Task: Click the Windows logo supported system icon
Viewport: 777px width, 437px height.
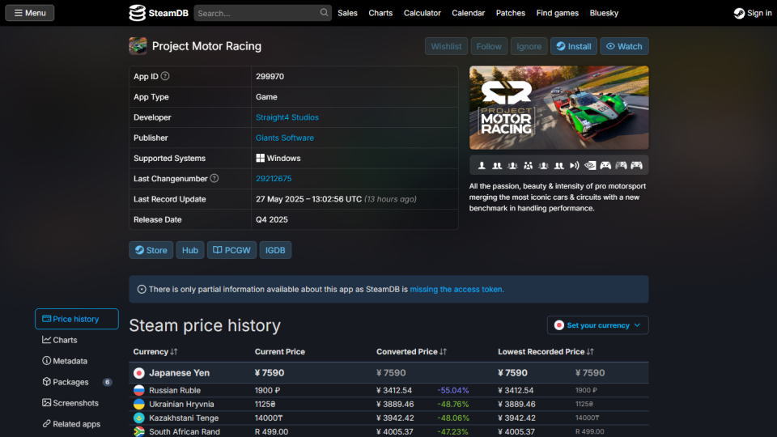Action: click(260, 158)
